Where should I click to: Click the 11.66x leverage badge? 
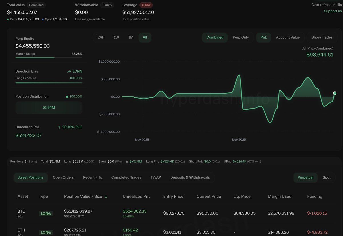pyautogui.click(x=146, y=5)
